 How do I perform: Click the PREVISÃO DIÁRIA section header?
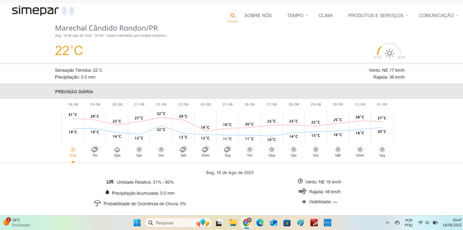tap(74, 92)
